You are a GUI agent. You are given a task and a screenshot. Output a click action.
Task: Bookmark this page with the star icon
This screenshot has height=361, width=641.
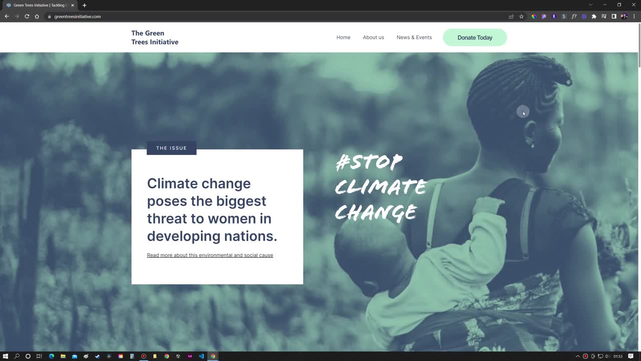tap(521, 17)
